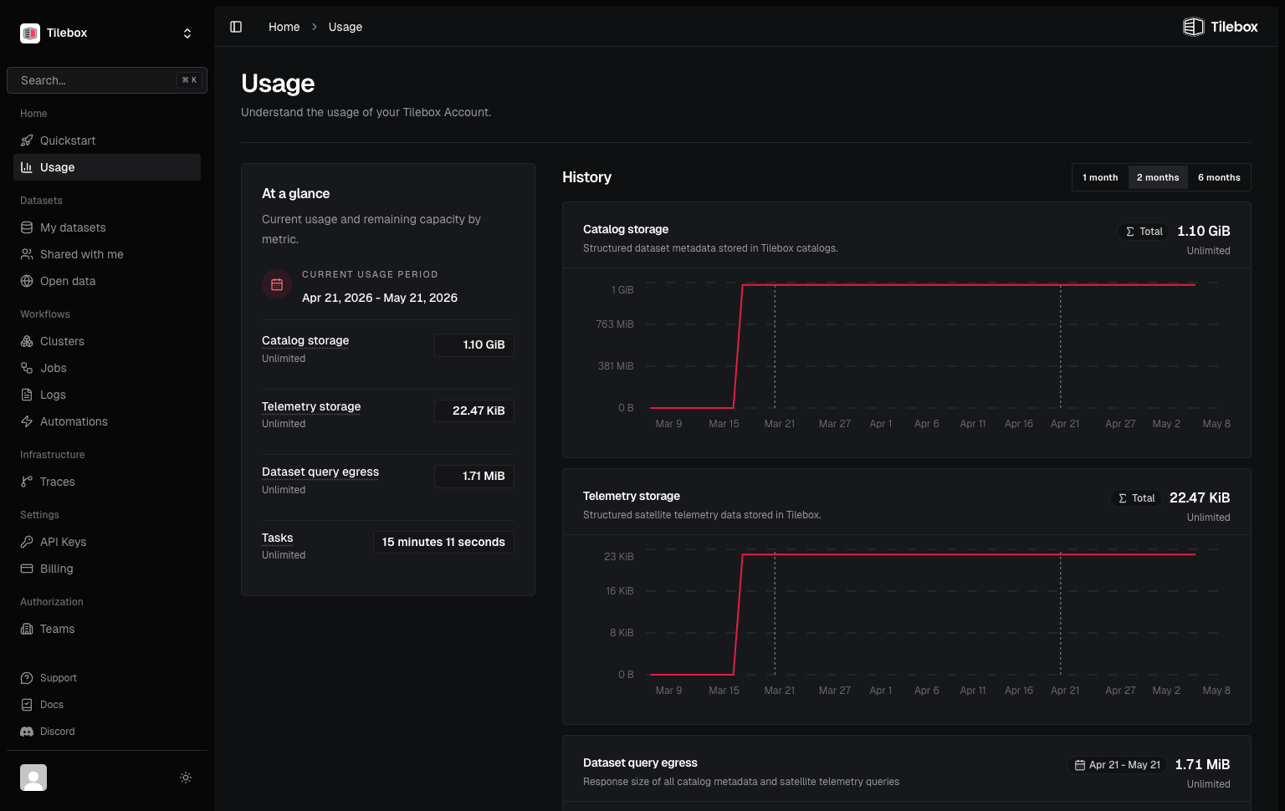This screenshot has height=811, width=1285.
Task: Click the Apr 21 - May 21 date badge
Action: (1118, 765)
